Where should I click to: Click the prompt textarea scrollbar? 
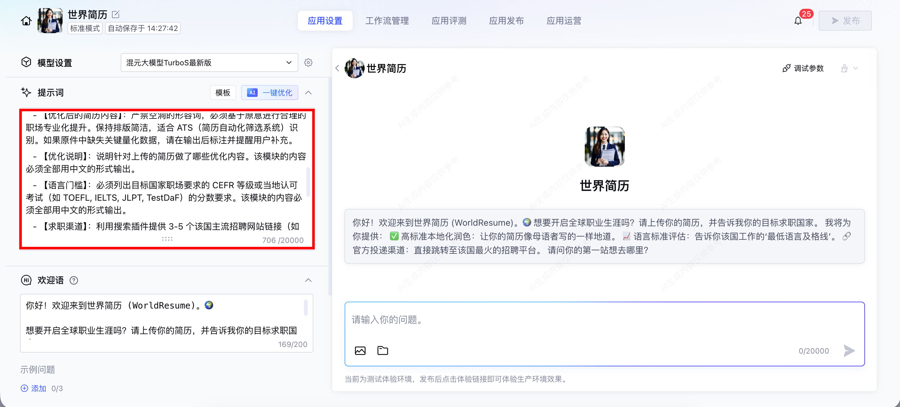(308, 182)
